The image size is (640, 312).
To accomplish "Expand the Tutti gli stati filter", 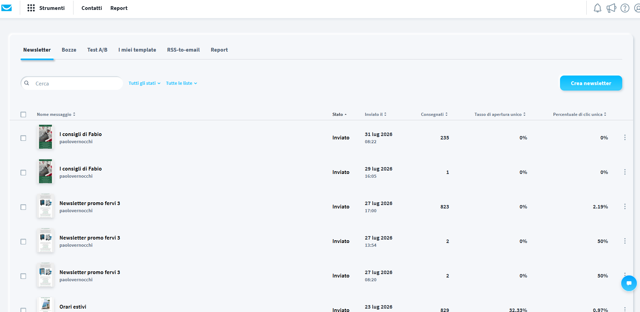I will (144, 83).
